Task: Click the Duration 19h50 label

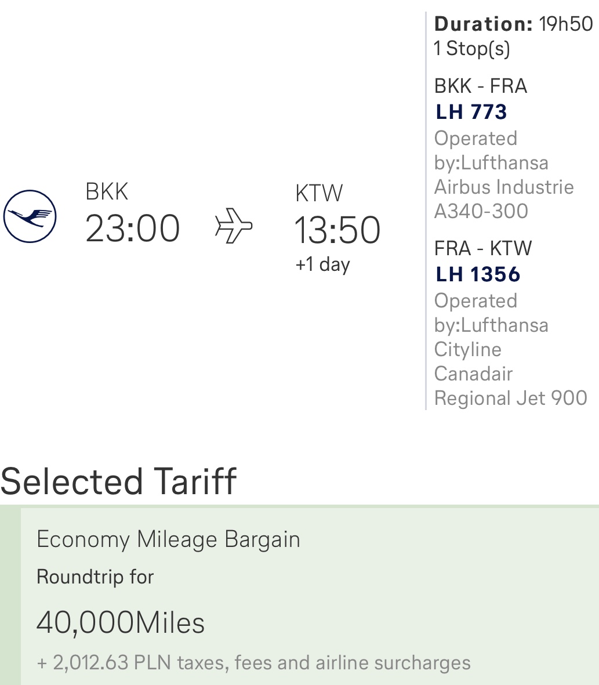Action: (x=513, y=24)
